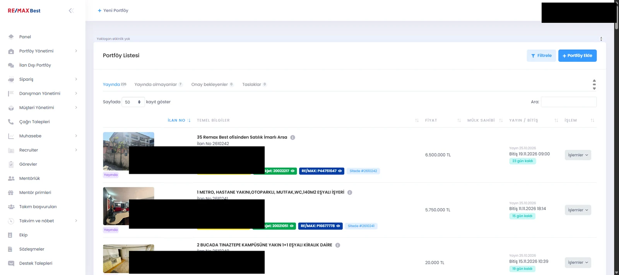Click info icon beside EŞYALI KİRALIK DAİRE title
Viewport: 619px width, 275px height.
tap(338, 245)
